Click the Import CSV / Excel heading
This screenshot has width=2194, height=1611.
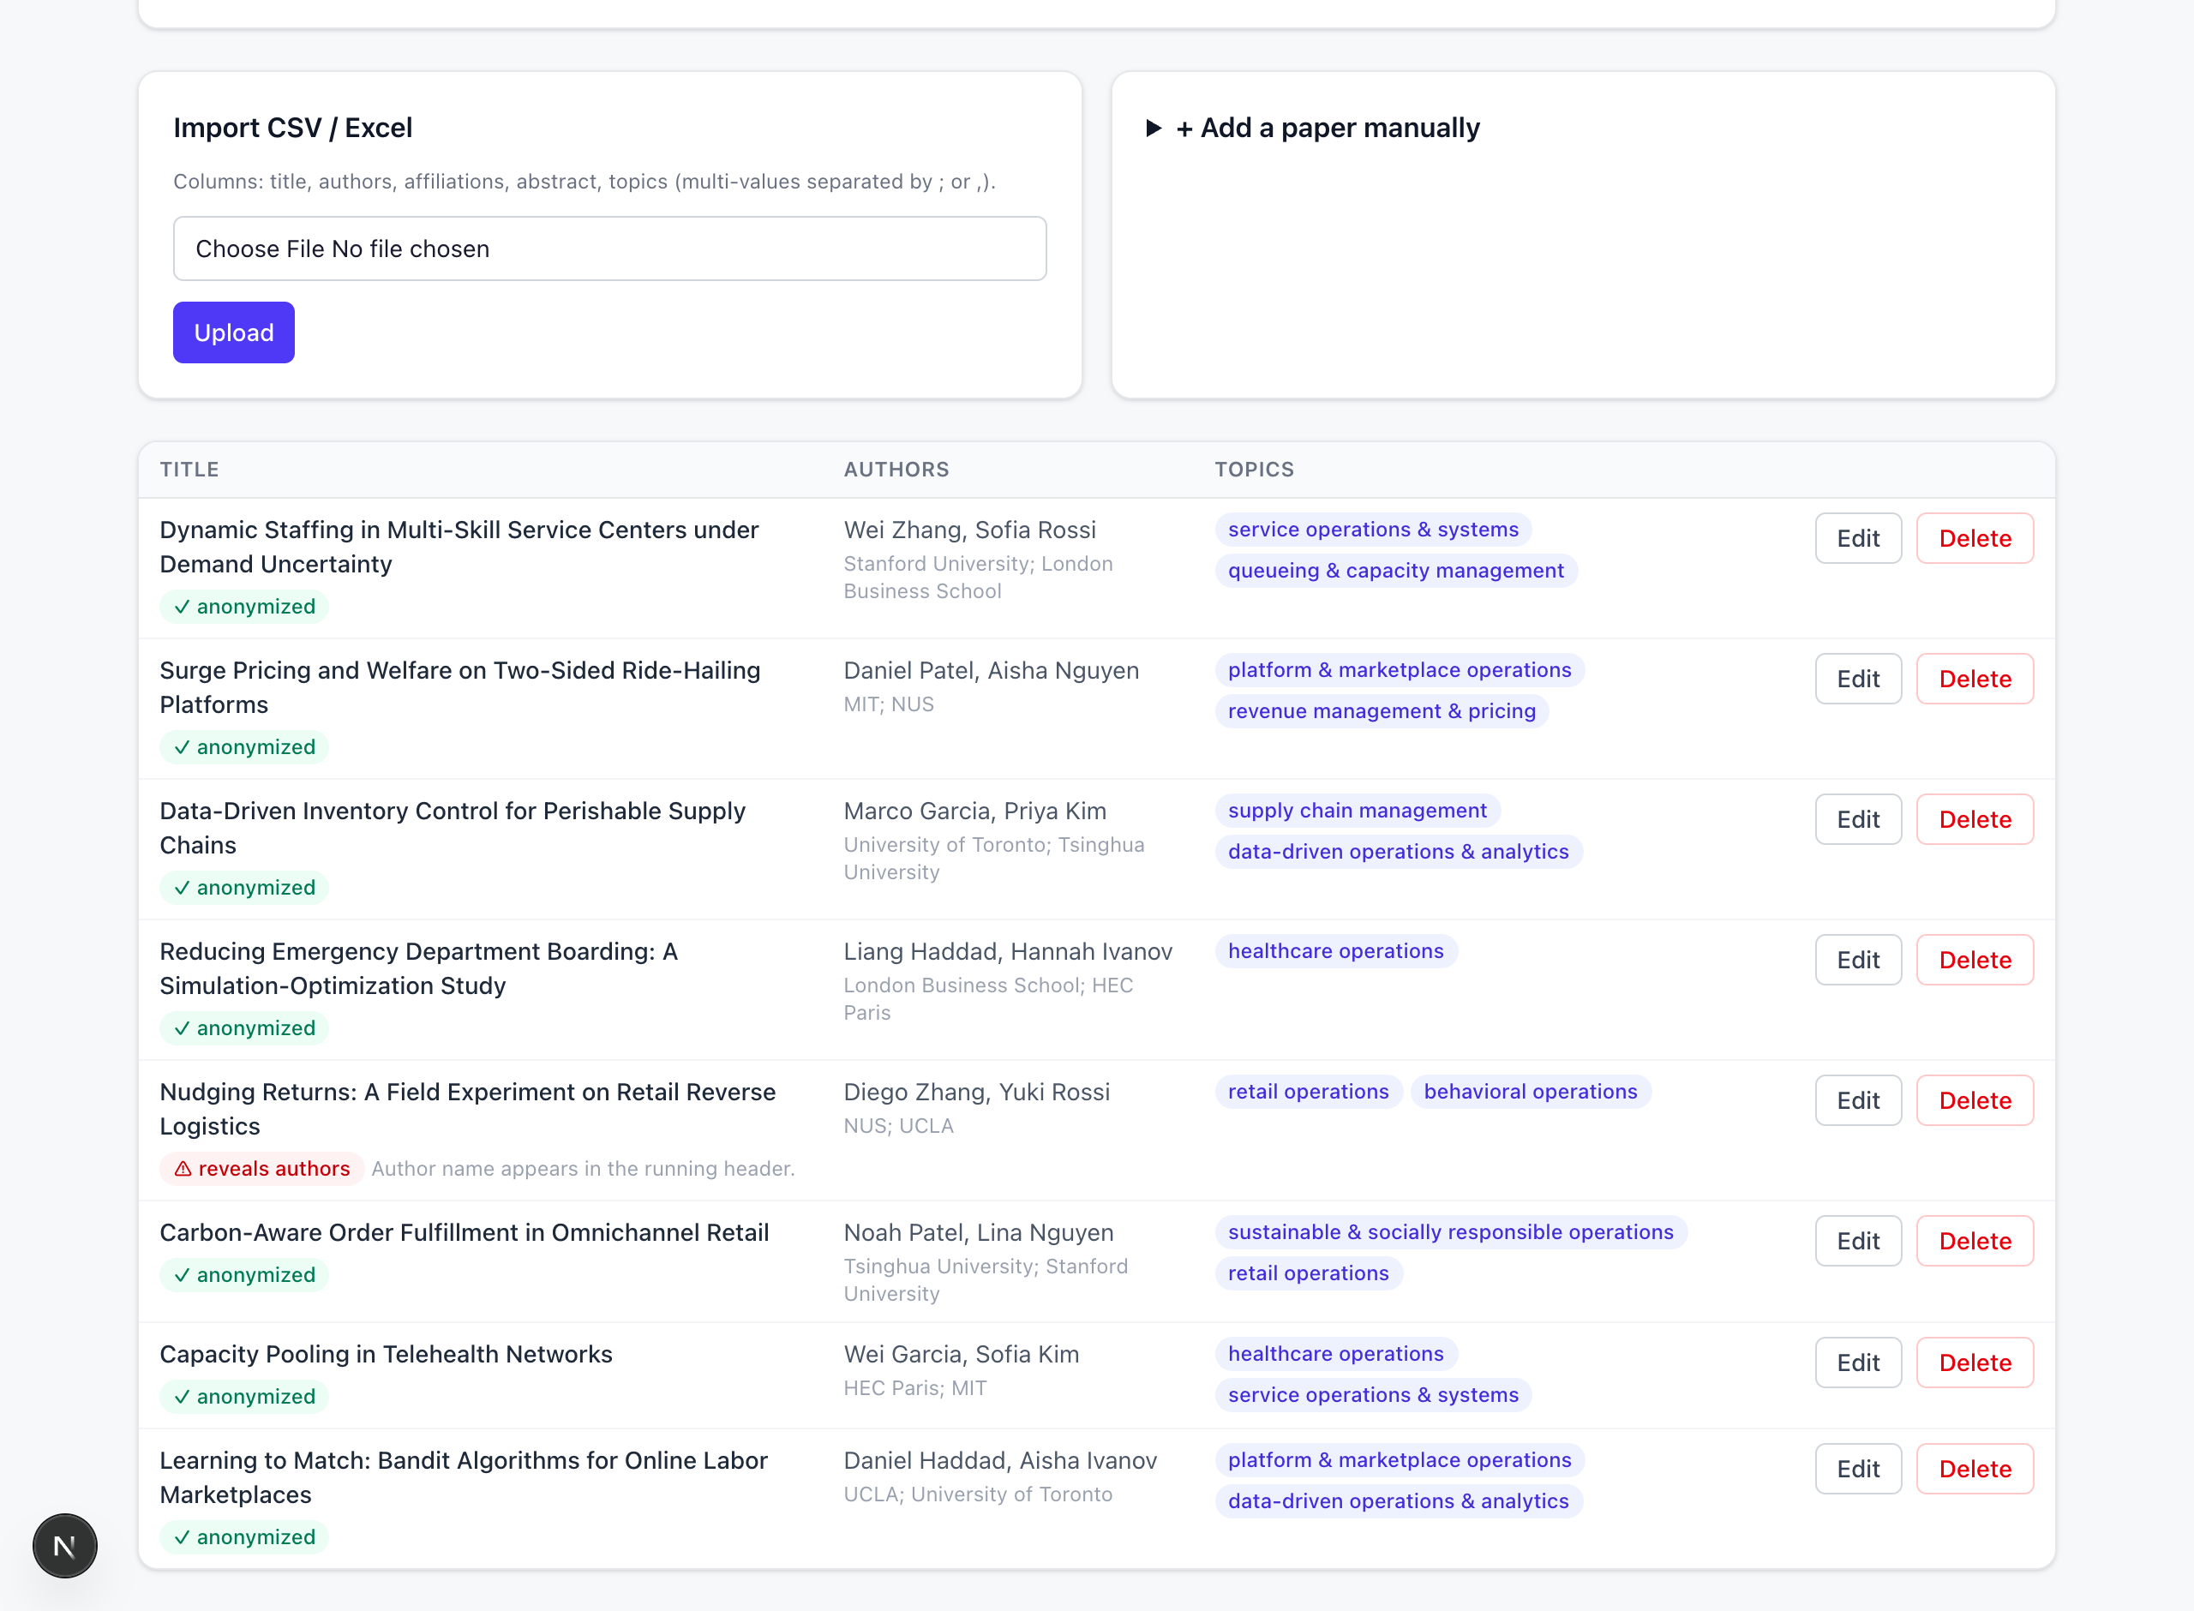pos(292,128)
